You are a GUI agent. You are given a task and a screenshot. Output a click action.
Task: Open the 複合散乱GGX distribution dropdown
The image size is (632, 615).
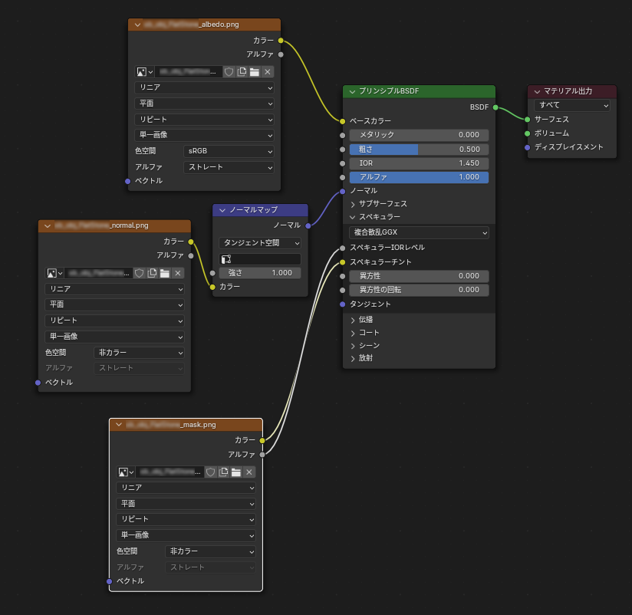(419, 232)
